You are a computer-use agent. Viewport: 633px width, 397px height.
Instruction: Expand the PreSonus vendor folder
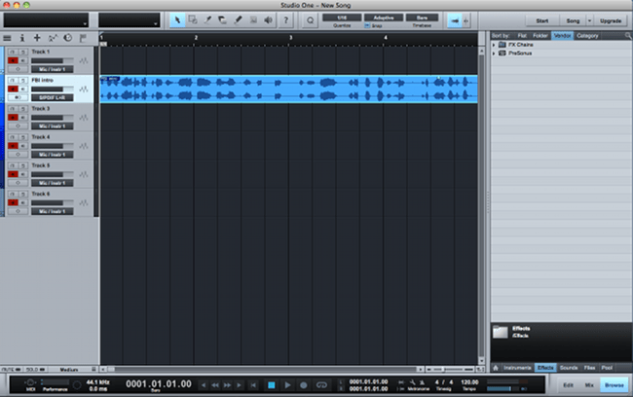tap(494, 54)
